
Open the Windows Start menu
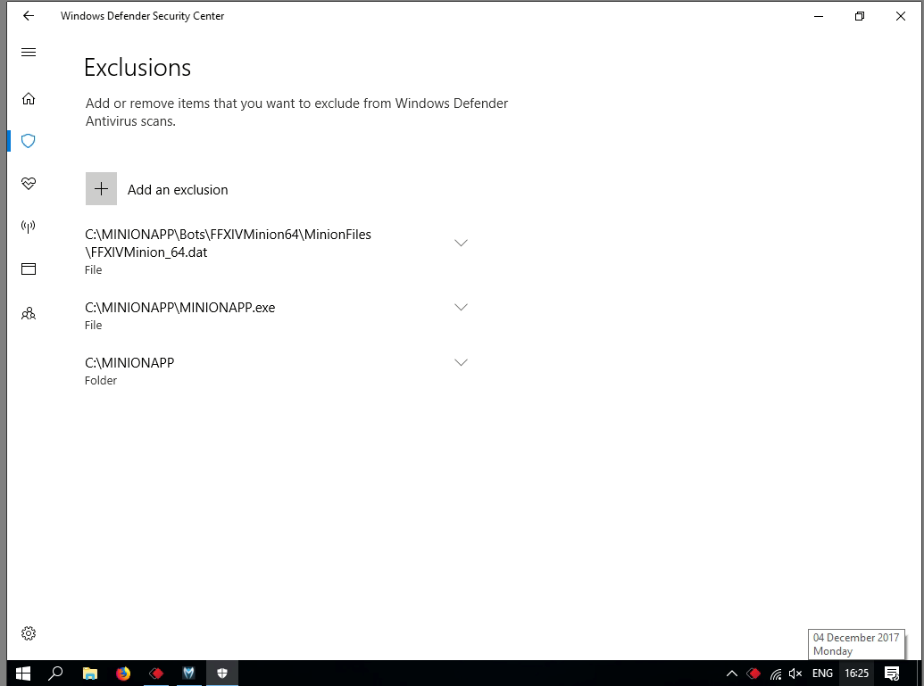pyautogui.click(x=23, y=673)
